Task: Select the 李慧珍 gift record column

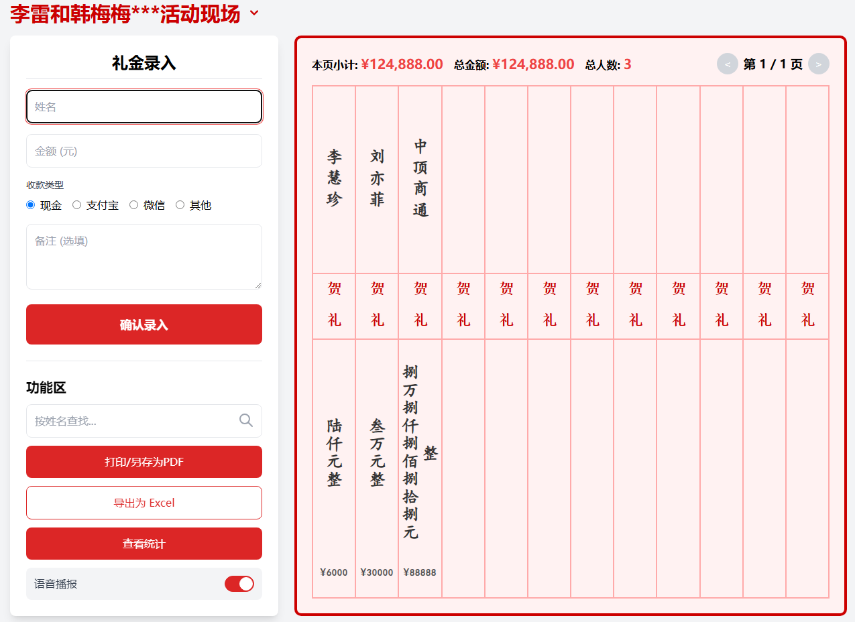Action: click(334, 178)
